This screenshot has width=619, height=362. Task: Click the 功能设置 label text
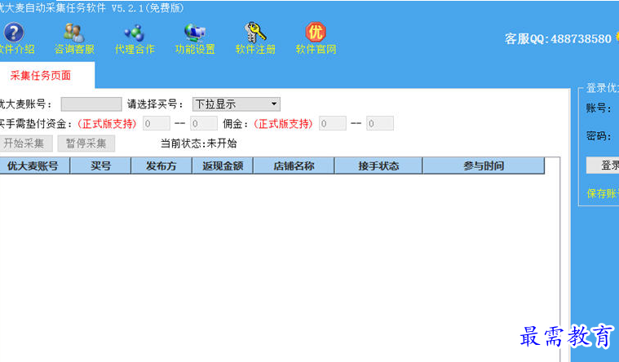click(x=195, y=50)
